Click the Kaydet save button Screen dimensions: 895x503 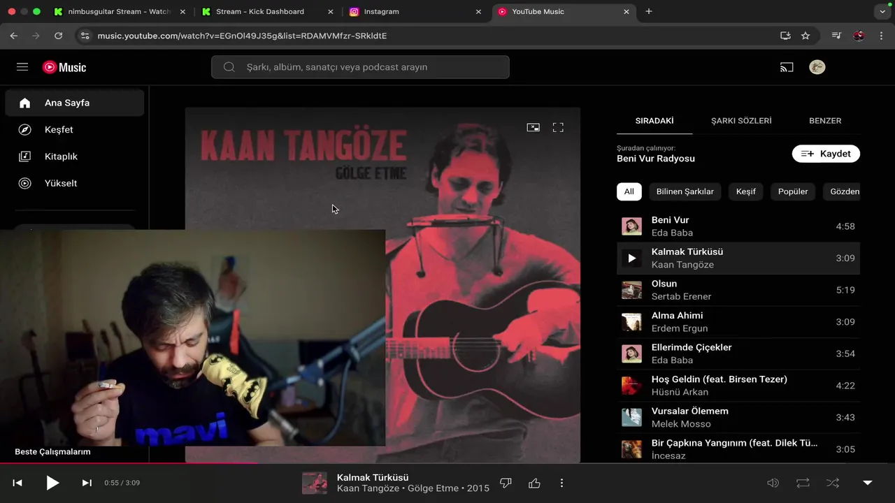point(826,154)
